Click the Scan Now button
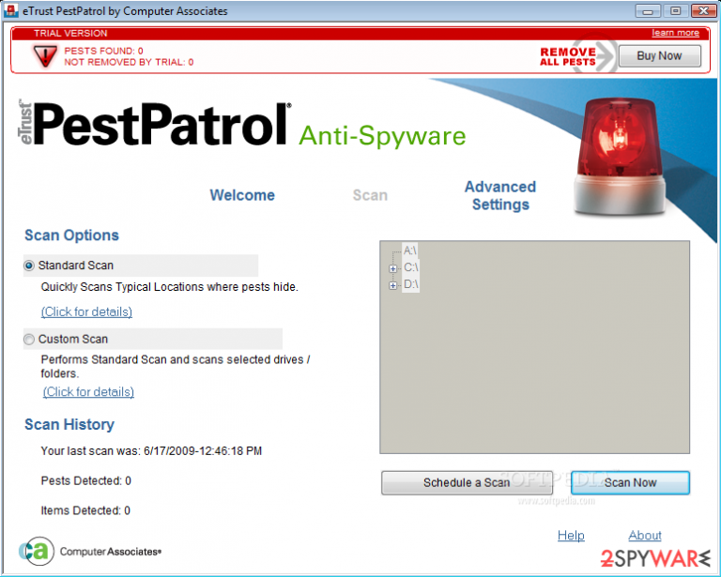 click(630, 482)
